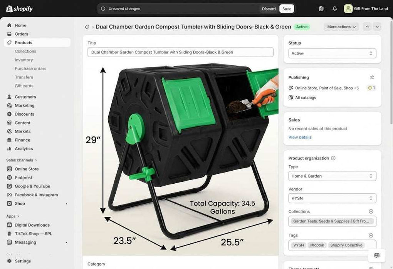Click the Unsaved changes info icon
Screen dimensions: 393x269
point(103,9)
